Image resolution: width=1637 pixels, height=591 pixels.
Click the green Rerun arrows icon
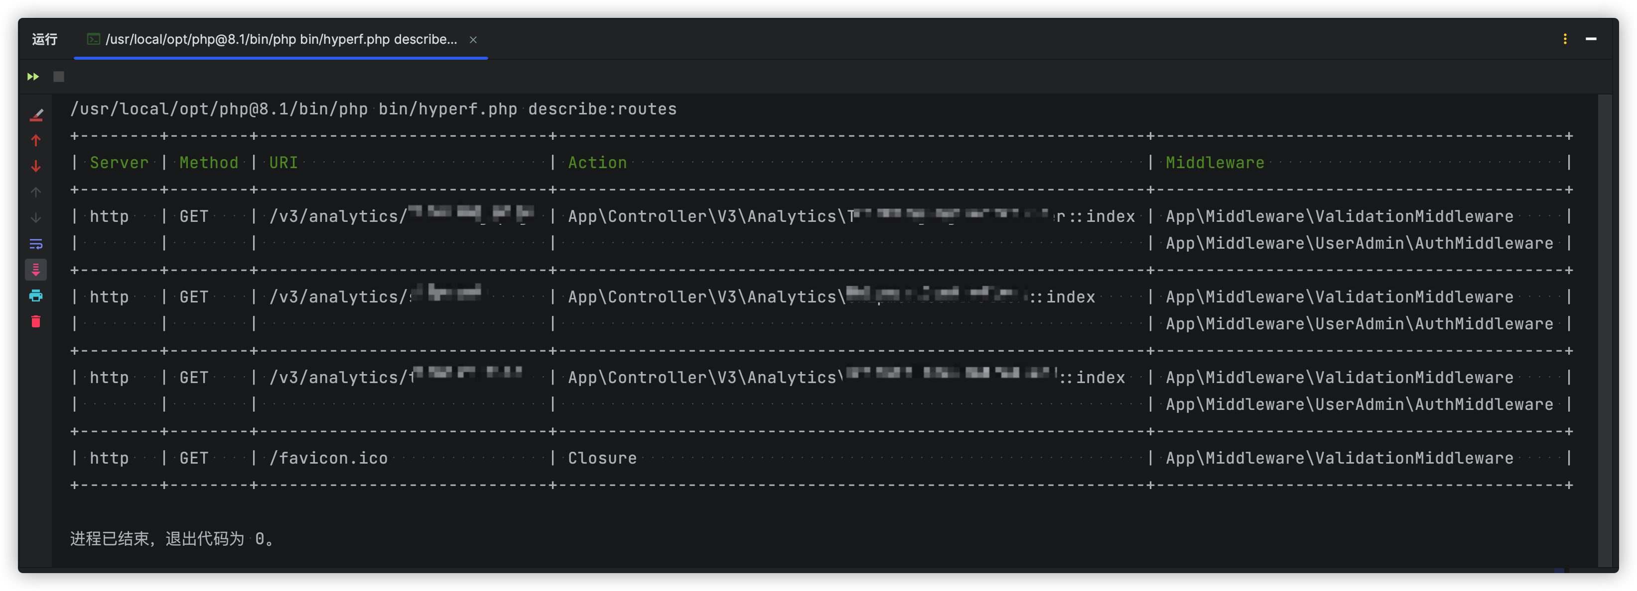click(x=33, y=77)
